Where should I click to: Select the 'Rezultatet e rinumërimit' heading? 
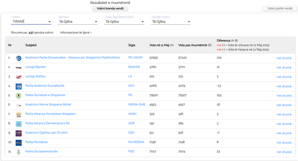(110, 3)
